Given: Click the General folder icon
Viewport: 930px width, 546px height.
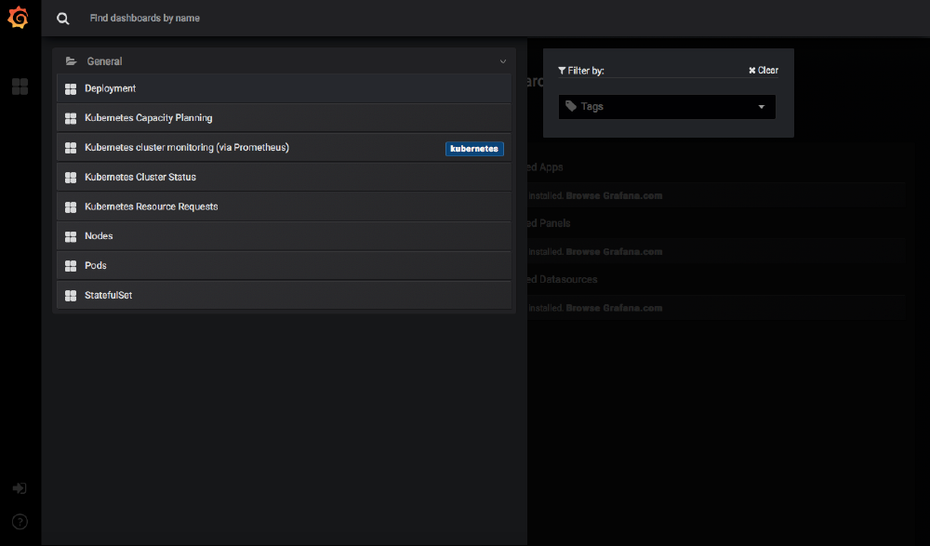Looking at the screenshot, I should [71, 60].
